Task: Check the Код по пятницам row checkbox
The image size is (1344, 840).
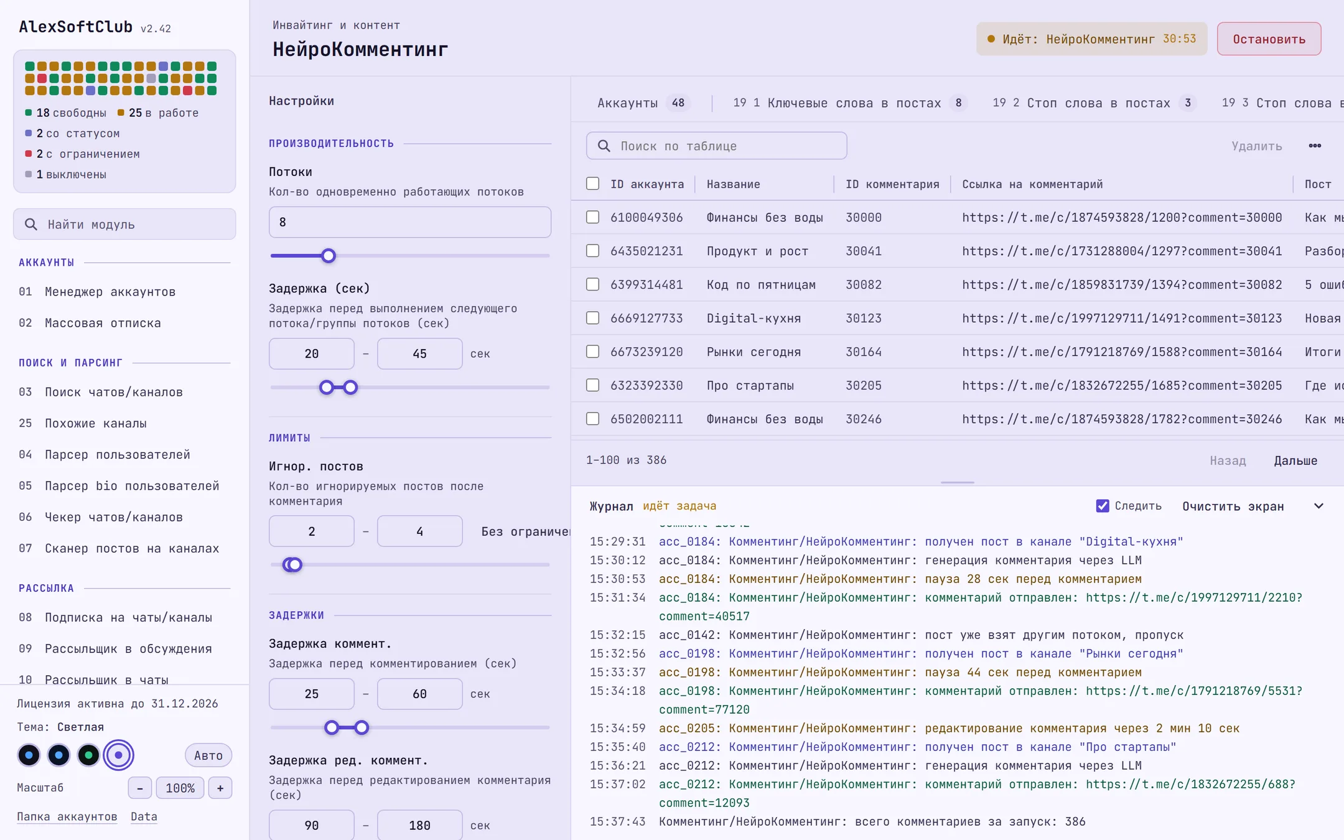Action: pos(592,284)
